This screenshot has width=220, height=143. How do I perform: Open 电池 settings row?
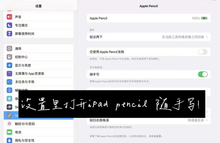click(39, 132)
